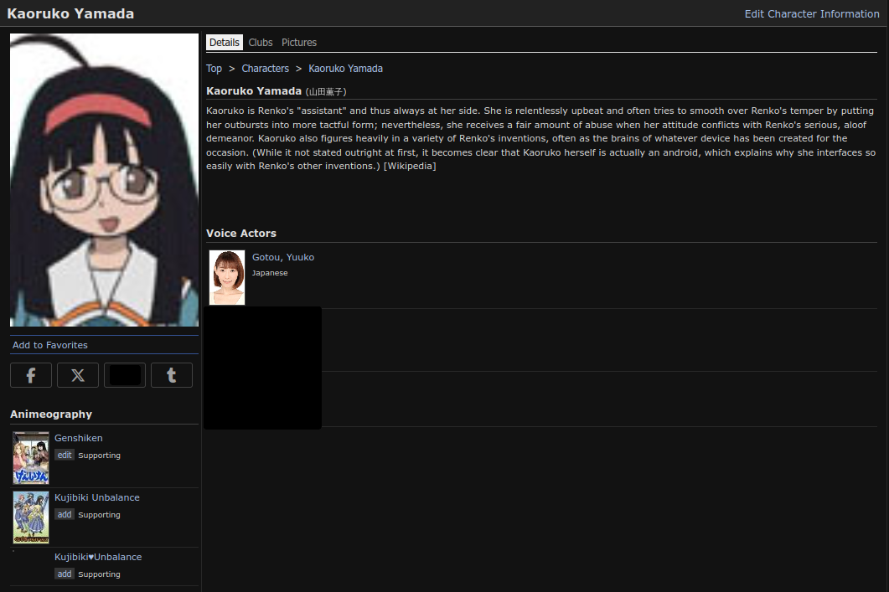Open Kaoruko Yamada's large character picture

(105, 179)
